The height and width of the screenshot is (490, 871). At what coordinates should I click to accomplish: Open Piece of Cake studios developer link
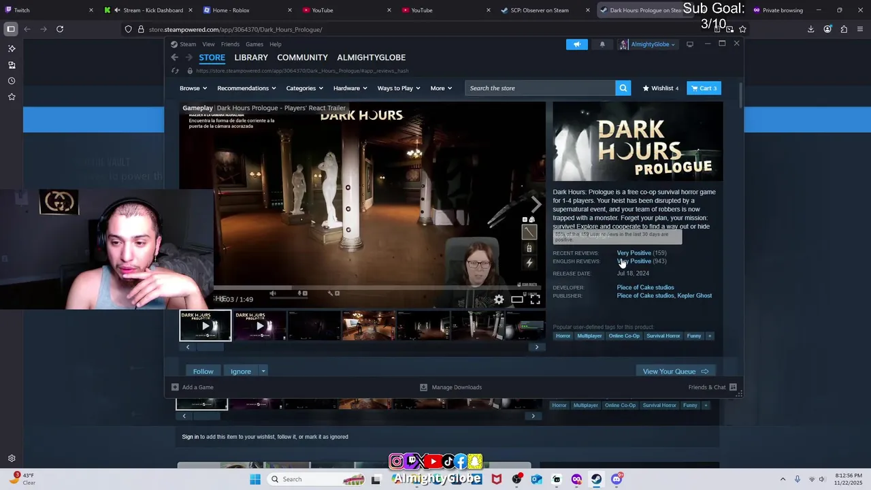[645, 288]
